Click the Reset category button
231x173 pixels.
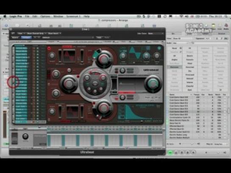(175, 48)
